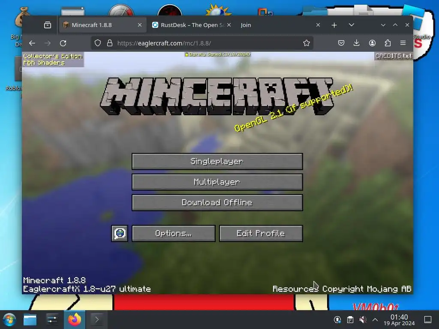The height and width of the screenshot is (329, 439).
Task: Click the language globe icon button
Action: pyautogui.click(x=120, y=233)
